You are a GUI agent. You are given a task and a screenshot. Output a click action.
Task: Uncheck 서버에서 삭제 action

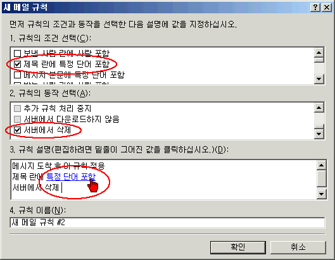(17, 130)
